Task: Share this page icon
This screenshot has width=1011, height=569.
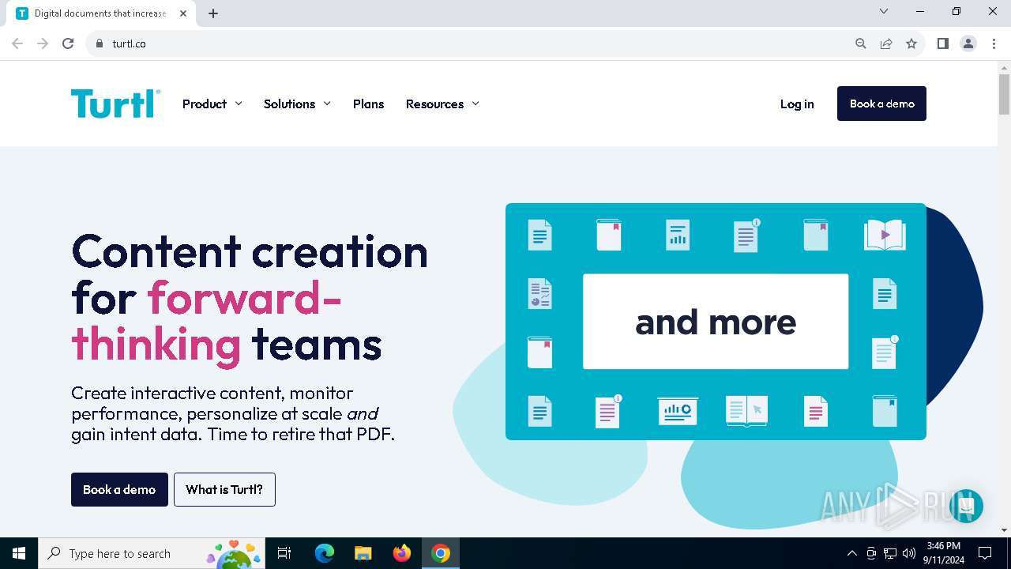Action: [886, 43]
